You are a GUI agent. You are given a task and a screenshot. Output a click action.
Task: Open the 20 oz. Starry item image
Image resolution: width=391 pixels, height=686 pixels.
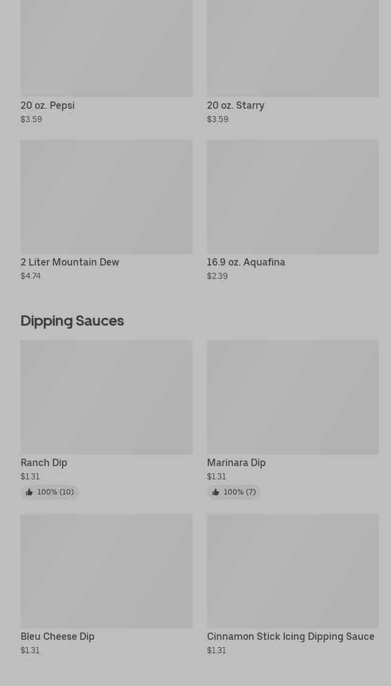(x=293, y=49)
